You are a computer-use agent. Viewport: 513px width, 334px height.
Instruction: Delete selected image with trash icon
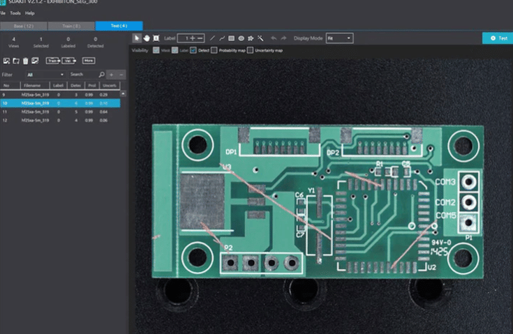click(x=25, y=61)
